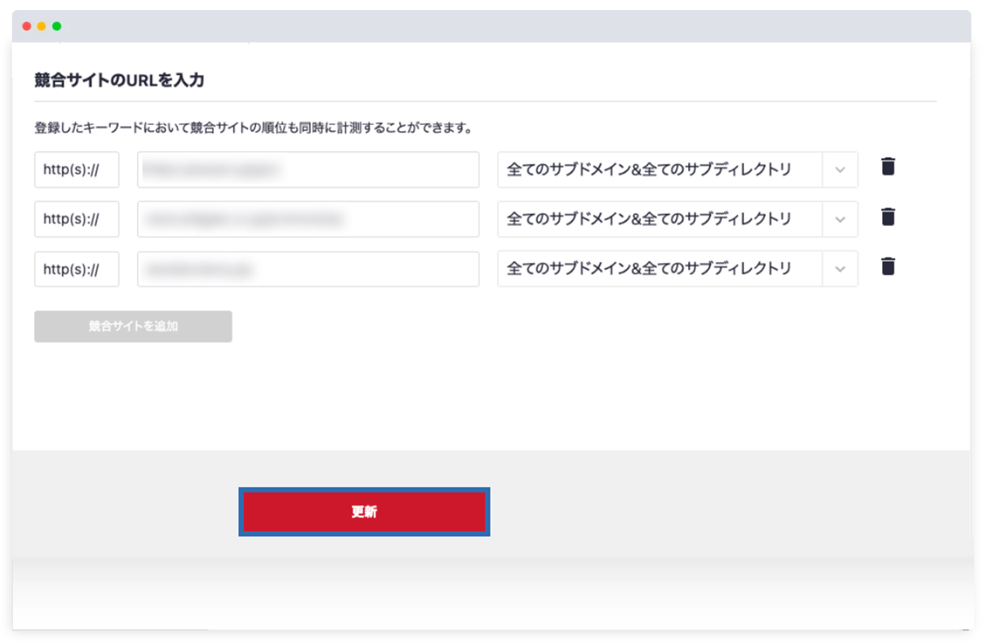Select the second competitor URL text field
Viewport: 983px width, 642px height.
coord(308,219)
